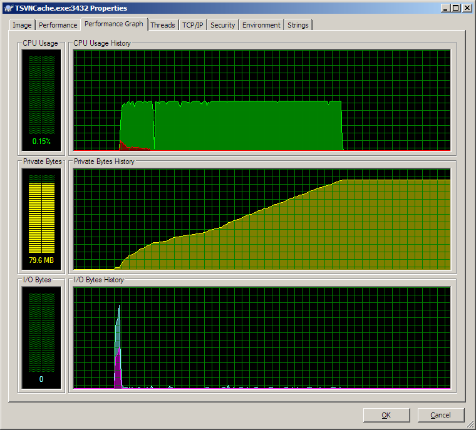Open the Security tab
Image resolution: width=476 pixels, height=430 pixels.
[x=223, y=25]
